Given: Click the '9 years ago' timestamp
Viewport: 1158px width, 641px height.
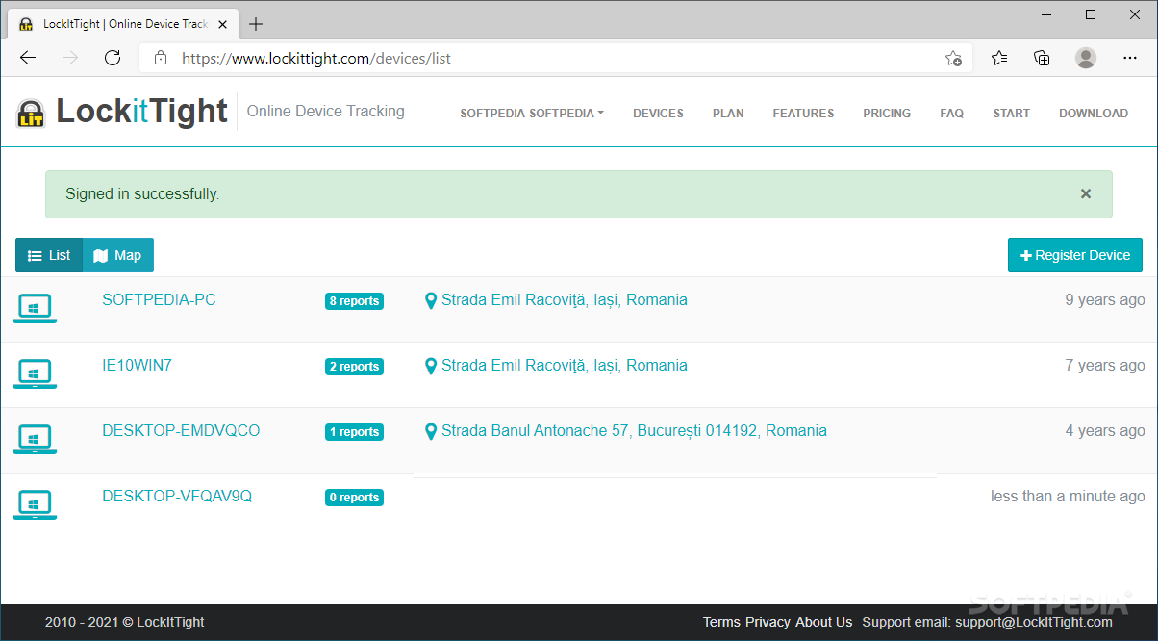Looking at the screenshot, I should tap(1105, 300).
